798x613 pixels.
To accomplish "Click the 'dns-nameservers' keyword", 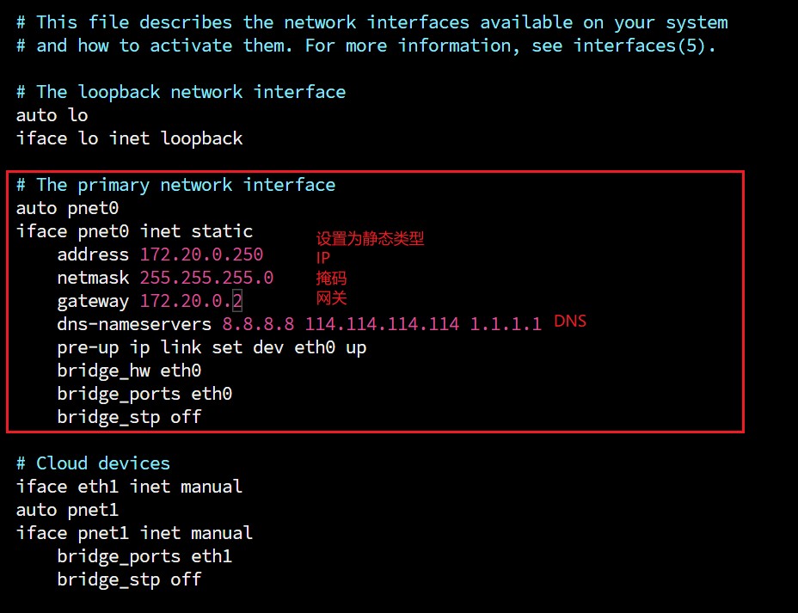I will [134, 324].
